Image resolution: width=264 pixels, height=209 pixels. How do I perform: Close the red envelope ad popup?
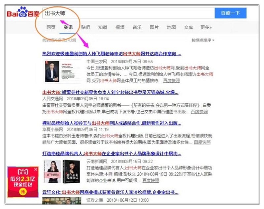point(36,169)
